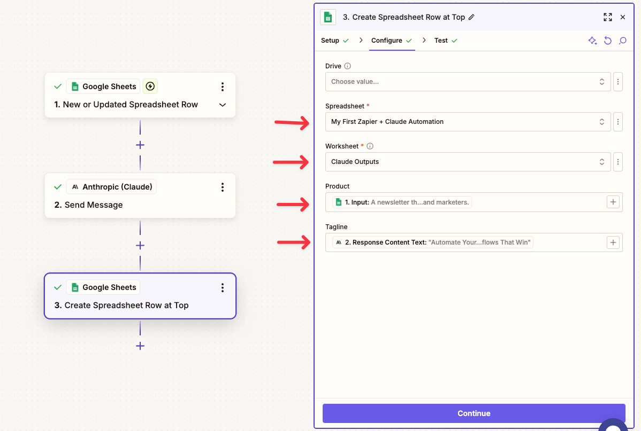This screenshot has width=641, height=431.
Task: Add a step below Create Spreadsheet Row
Action: pyautogui.click(x=140, y=346)
